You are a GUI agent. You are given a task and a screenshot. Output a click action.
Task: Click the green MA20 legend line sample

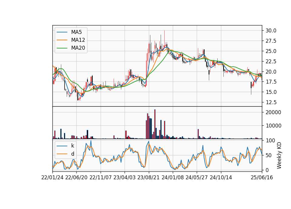tap(62, 48)
